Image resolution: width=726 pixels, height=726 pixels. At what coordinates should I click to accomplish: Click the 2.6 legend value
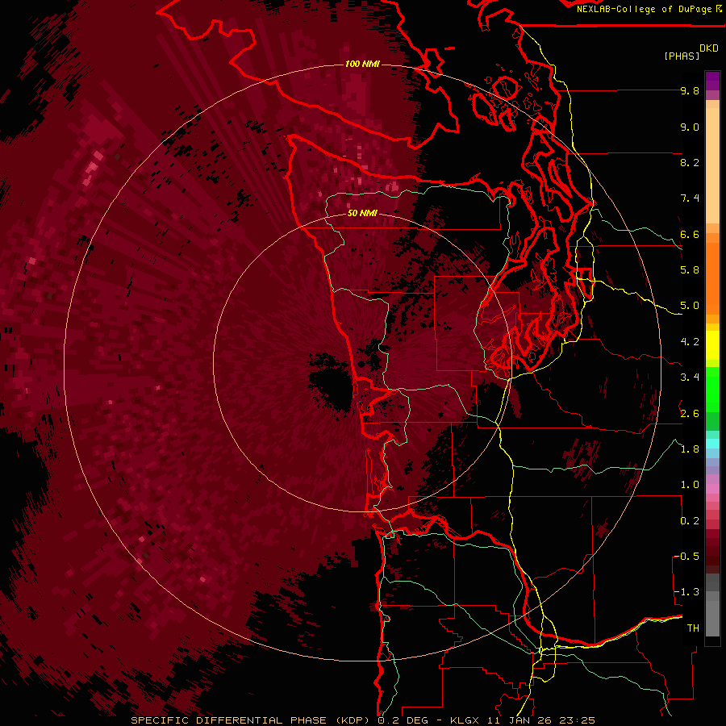[x=690, y=413]
